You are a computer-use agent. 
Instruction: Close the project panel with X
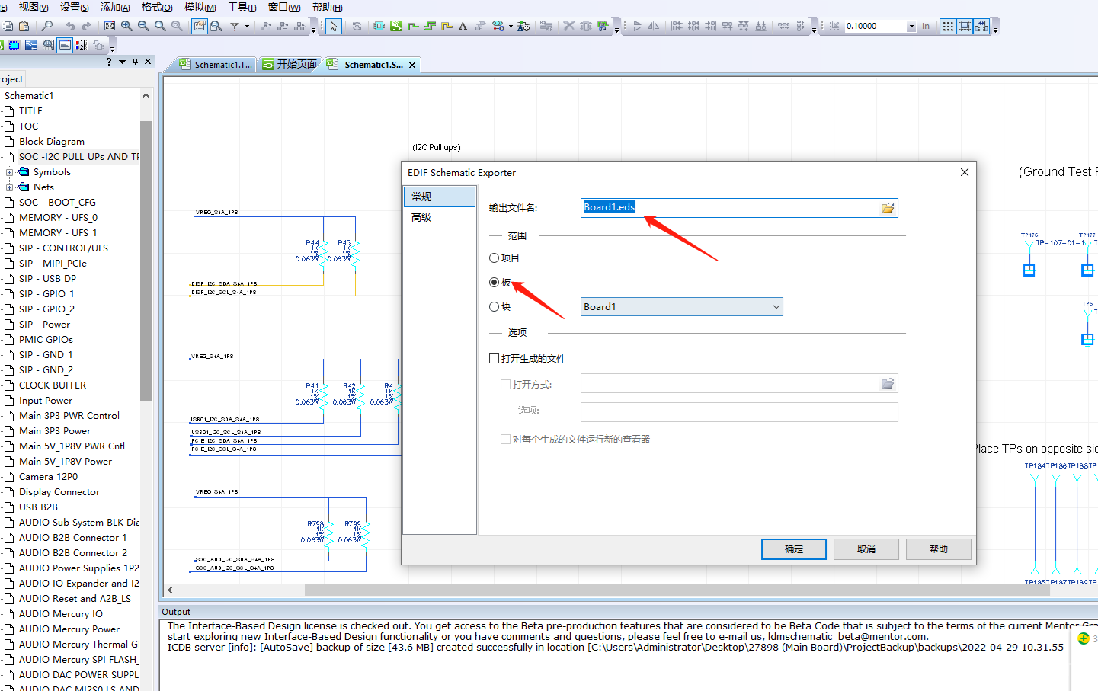(148, 62)
